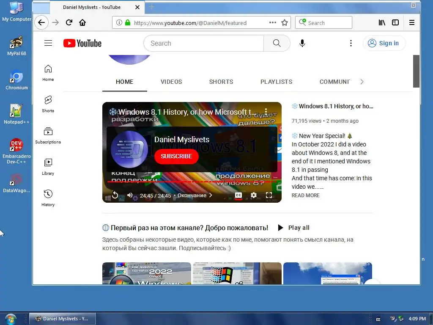Screen dimensions: 433x325
Task: Toggle the browser sidebar view icon
Action: (x=395, y=23)
